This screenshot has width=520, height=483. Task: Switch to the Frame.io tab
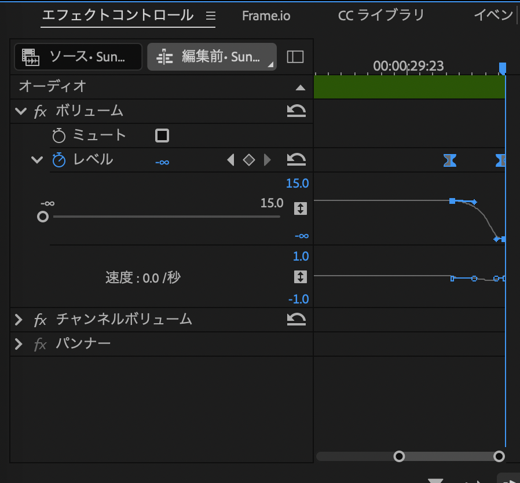pos(266,16)
